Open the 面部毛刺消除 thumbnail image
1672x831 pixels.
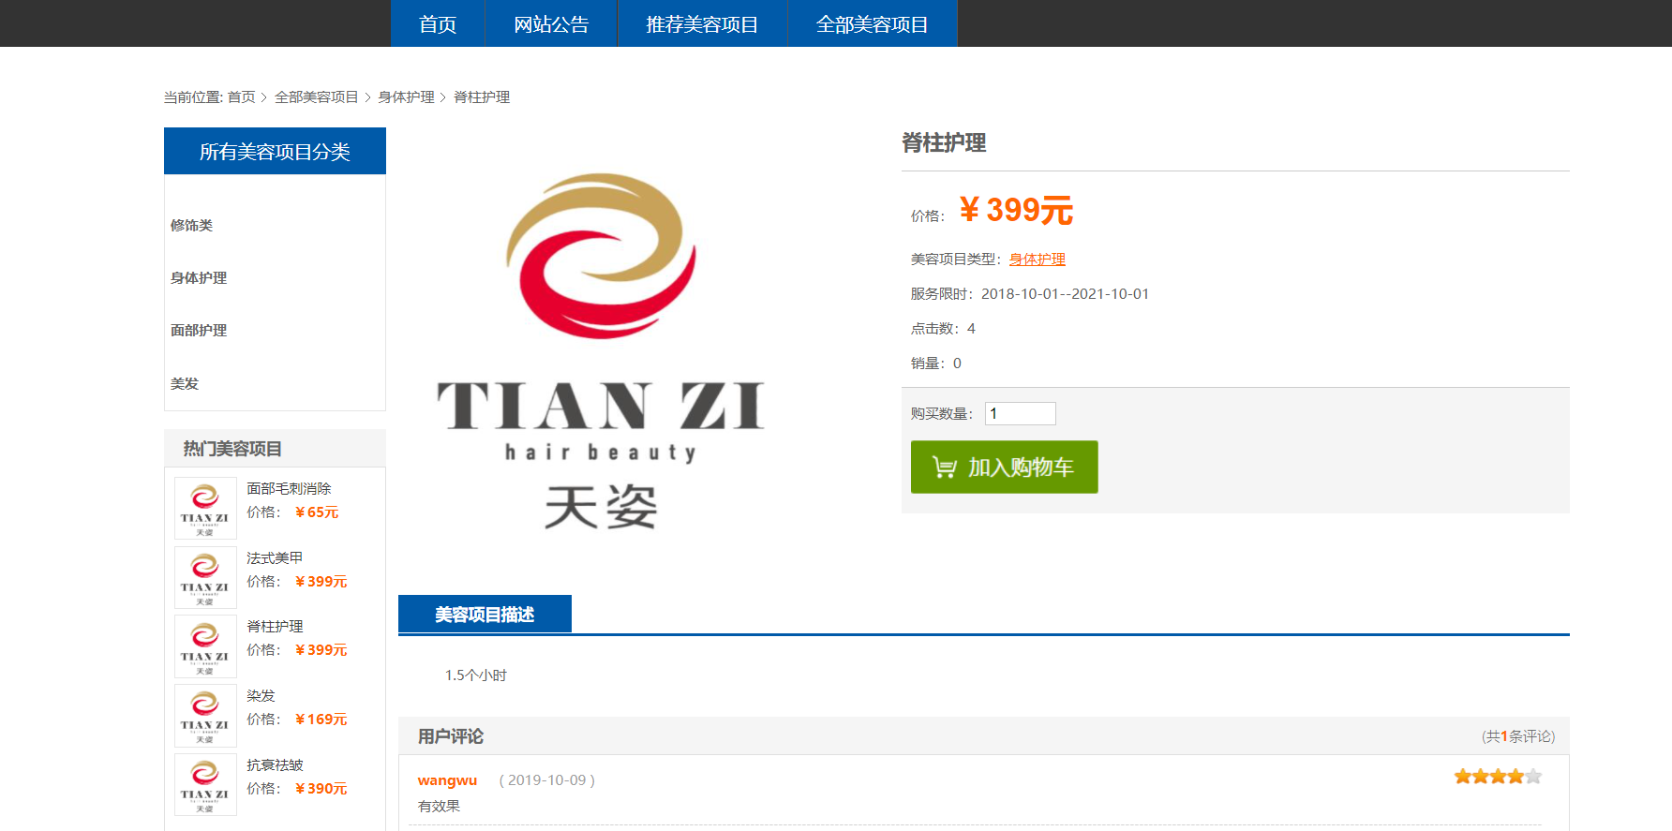(205, 508)
